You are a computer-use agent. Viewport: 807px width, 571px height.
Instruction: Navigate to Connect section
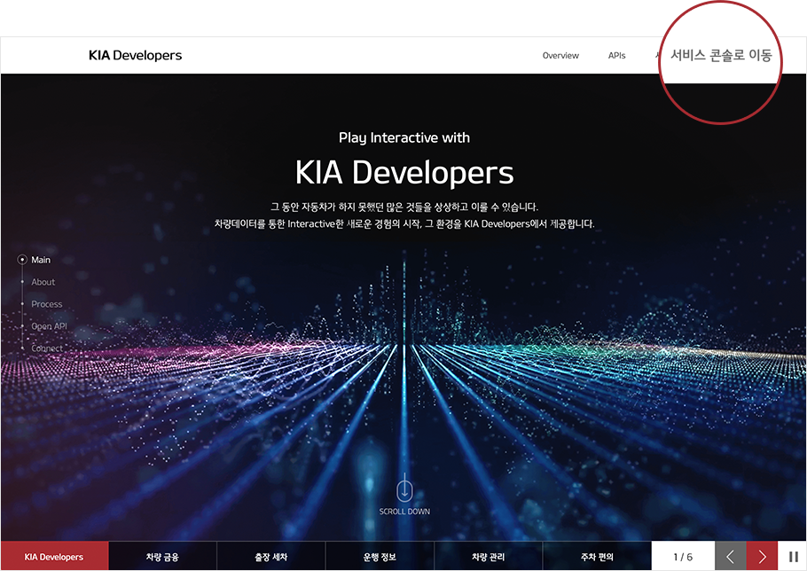coord(46,348)
